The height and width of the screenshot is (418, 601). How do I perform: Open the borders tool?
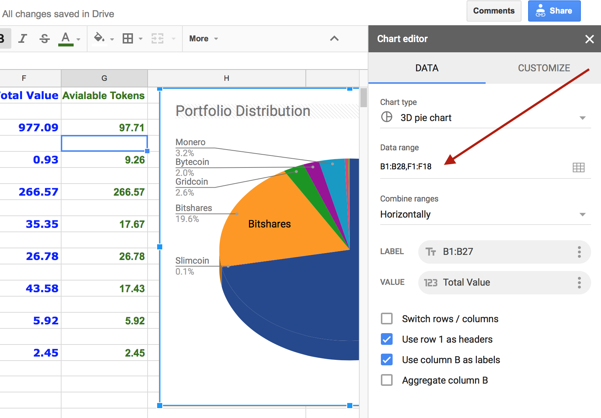(x=128, y=38)
